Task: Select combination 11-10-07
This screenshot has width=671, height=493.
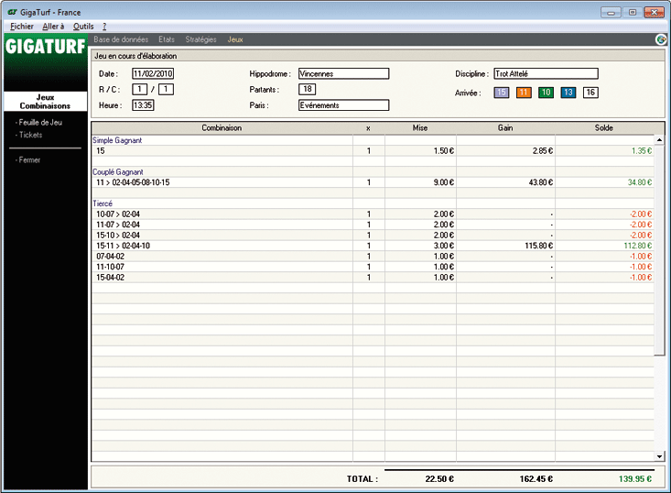Action: coord(373,267)
